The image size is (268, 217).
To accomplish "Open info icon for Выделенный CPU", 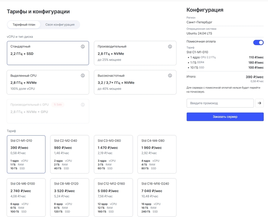I will [83, 76].
